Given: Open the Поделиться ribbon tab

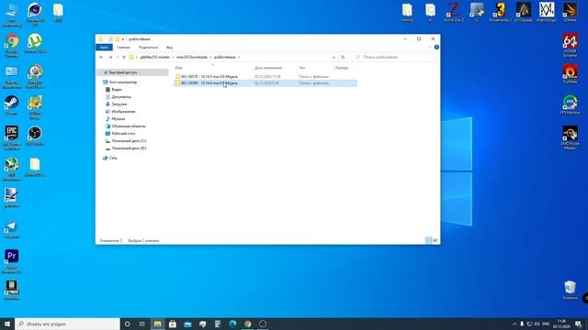Looking at the screenshot, I should click(148, 48).
